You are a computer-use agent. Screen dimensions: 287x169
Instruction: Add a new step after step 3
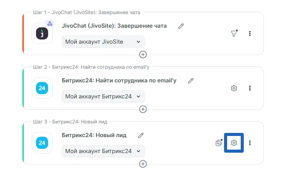(x=143, y=164)
